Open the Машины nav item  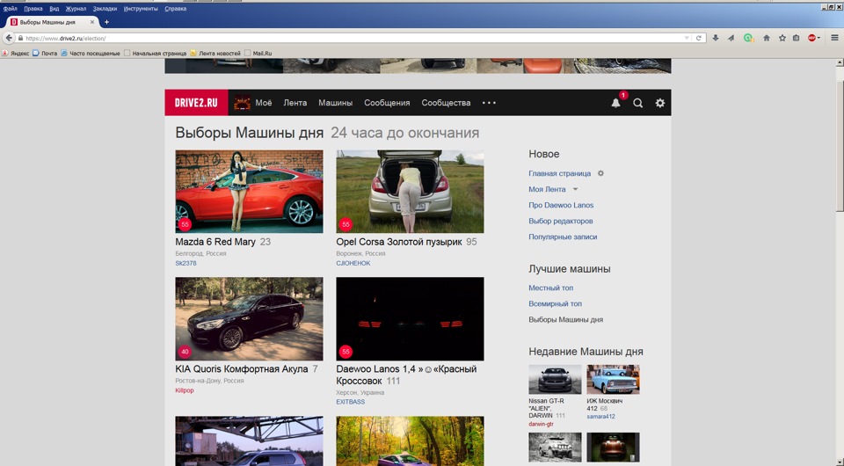[335, 103]
